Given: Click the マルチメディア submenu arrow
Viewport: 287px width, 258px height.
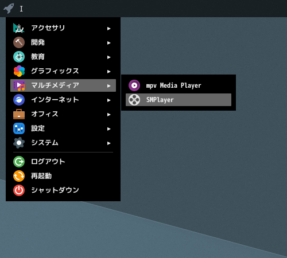Looking at the screenshot, I should point(109,86).
